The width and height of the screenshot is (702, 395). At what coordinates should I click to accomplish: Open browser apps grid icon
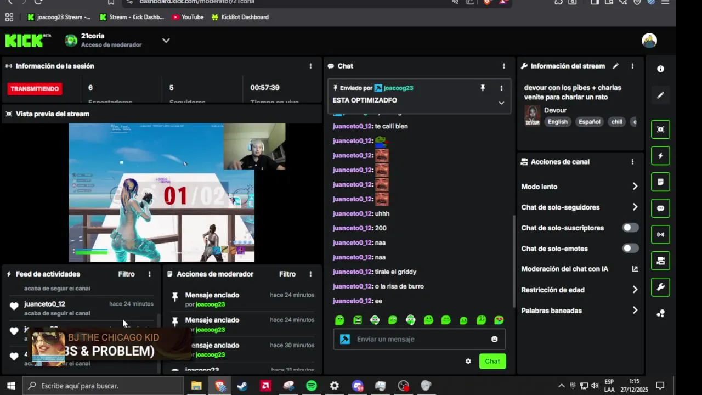tap(9, 17)
